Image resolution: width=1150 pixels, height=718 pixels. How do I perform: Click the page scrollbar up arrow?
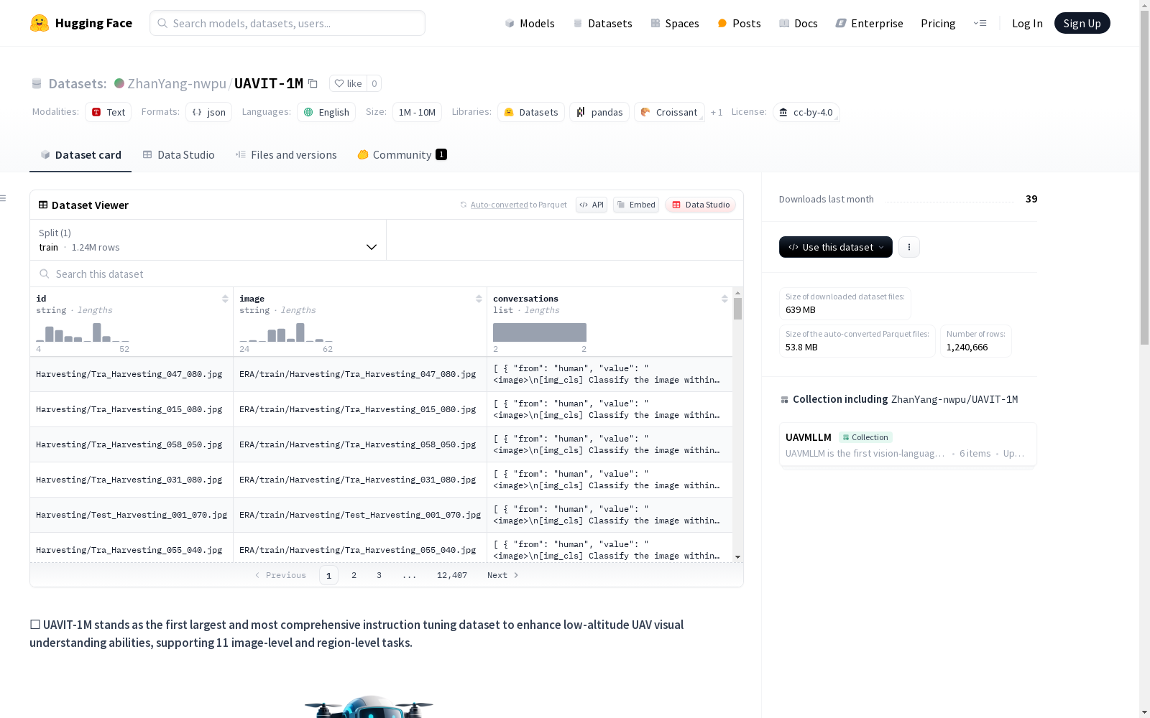point(1144,6)
